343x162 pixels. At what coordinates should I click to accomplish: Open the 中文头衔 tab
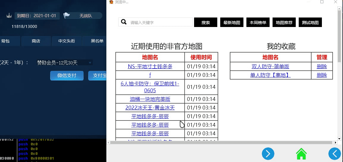point(67,41)
